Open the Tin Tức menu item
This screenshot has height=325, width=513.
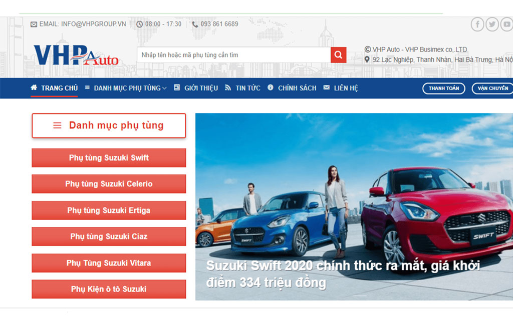click(x=247, y=88)
